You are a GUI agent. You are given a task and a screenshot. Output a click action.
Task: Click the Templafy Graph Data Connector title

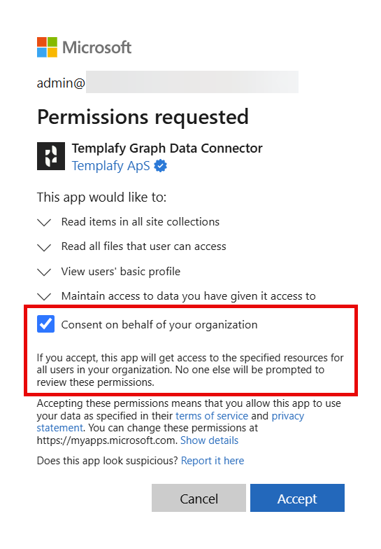point(167,148)
